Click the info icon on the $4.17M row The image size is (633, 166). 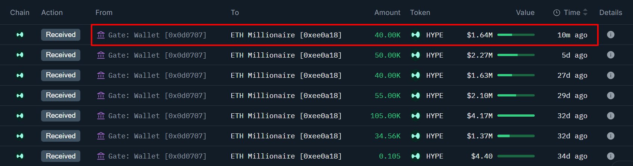coord(611,116)
